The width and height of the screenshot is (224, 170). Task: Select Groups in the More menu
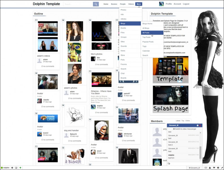tap(130, 37)
